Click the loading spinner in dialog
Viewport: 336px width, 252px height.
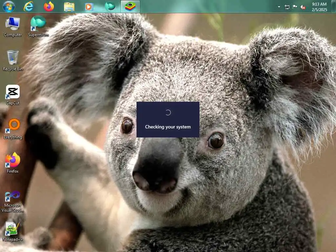pos(168,113)
